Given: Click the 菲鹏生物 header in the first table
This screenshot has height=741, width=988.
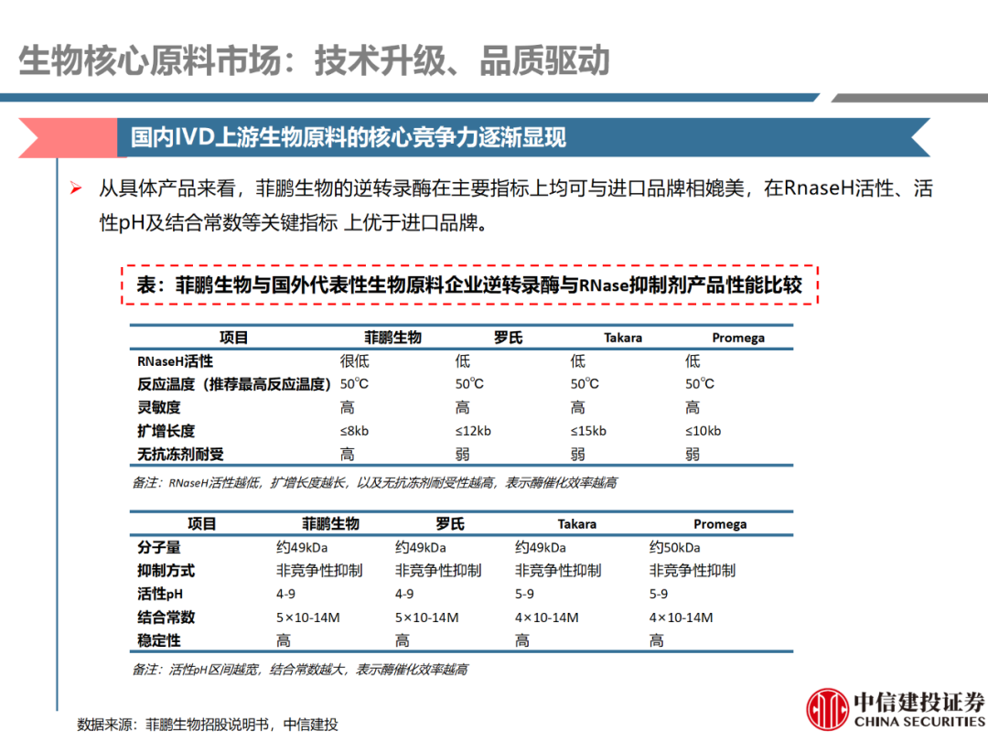Looking at the screenshot, I should [392, 338].
